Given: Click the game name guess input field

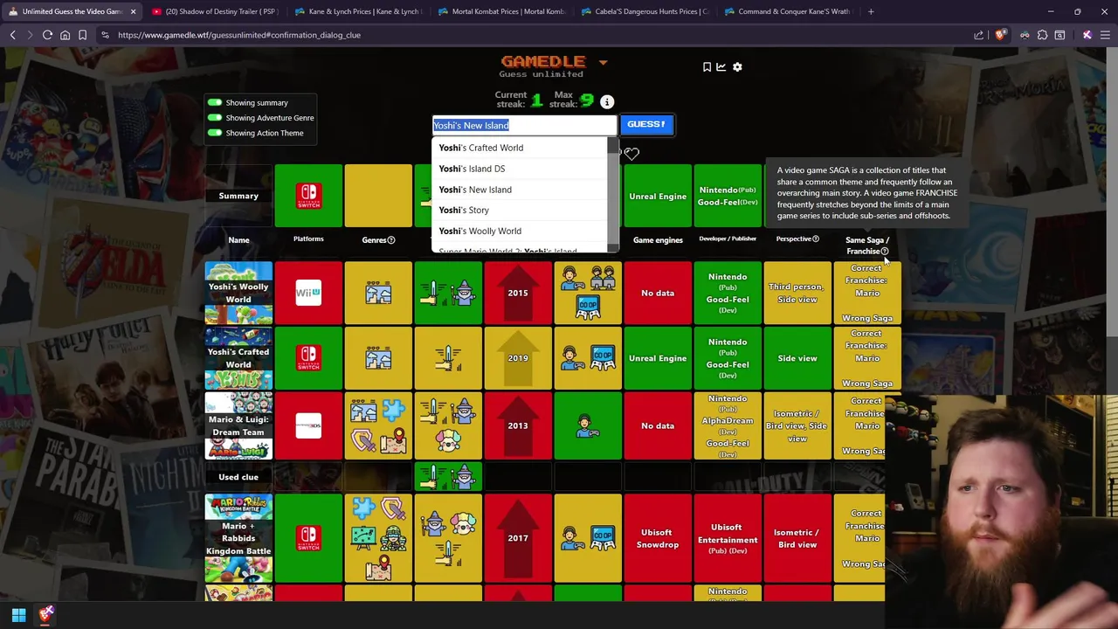Looking at the screenshot, I should 524,125.
